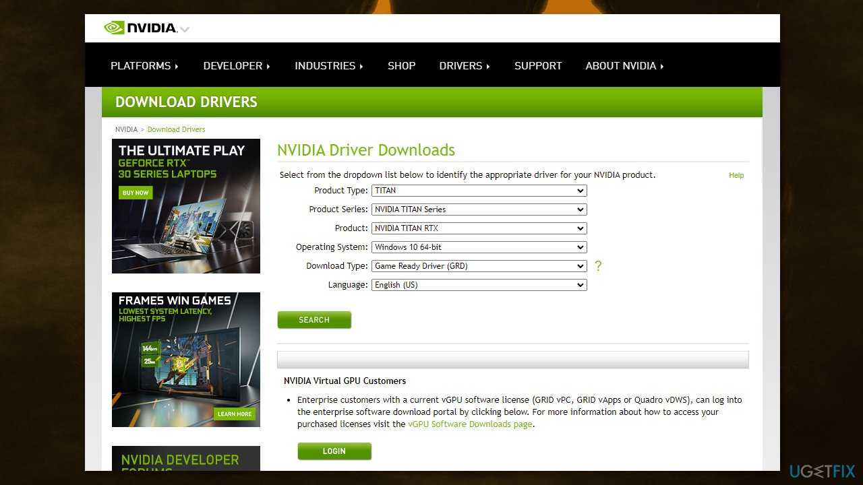Viewport: 863px width, 485px height.
Task: Open the DEVELOPER menu
Action: [236, 66]
